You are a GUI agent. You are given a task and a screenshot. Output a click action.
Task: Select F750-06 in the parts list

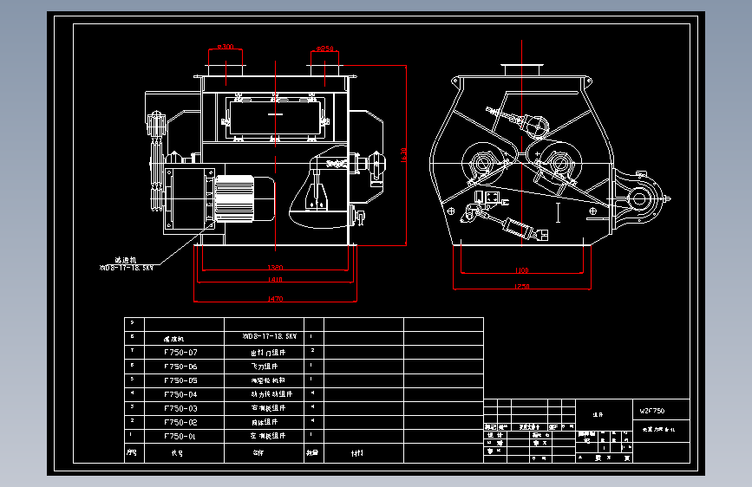tap(180, 367)
